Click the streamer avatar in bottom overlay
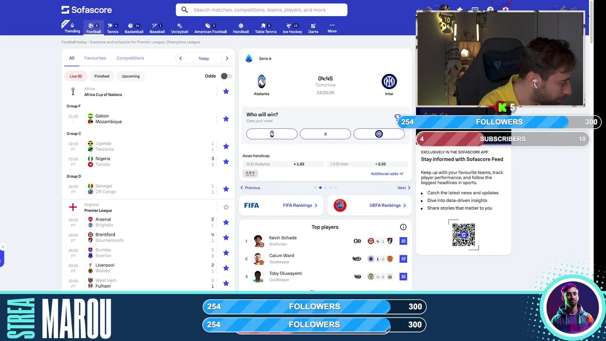The image size is (606, 341). (x=572, y=308)
